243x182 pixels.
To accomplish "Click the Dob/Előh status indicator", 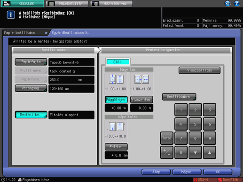I will [230, 180].
